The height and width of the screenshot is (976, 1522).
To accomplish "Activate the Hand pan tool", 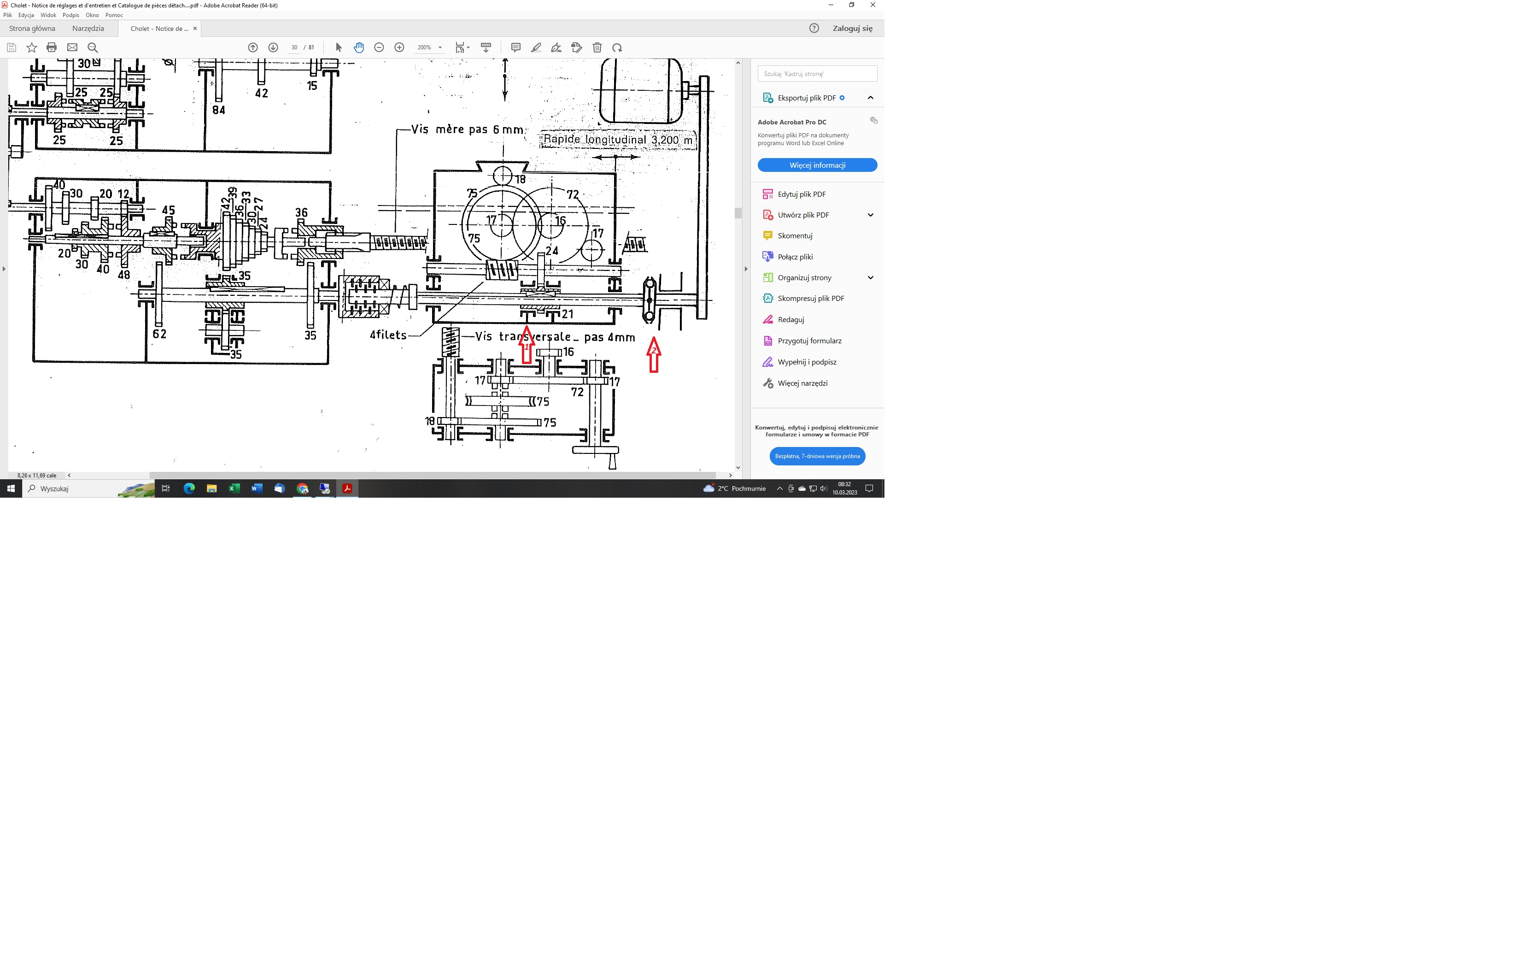I will click(359, 47).
